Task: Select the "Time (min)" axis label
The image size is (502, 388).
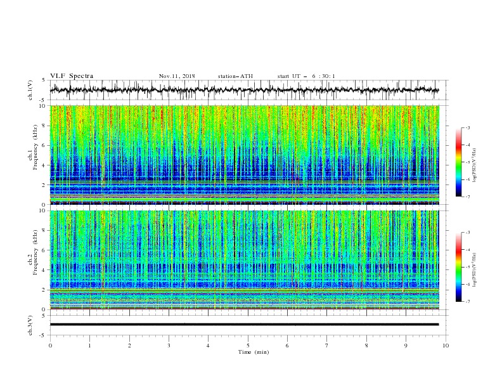Action: pyautogui.click(x=254, y=352)
